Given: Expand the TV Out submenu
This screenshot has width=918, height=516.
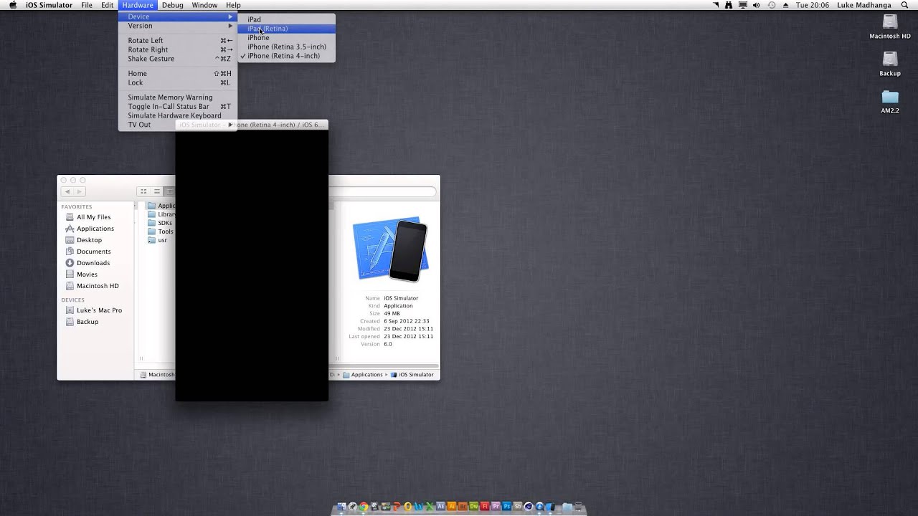Looking at the screenshot, I should (x=177, y=125).
